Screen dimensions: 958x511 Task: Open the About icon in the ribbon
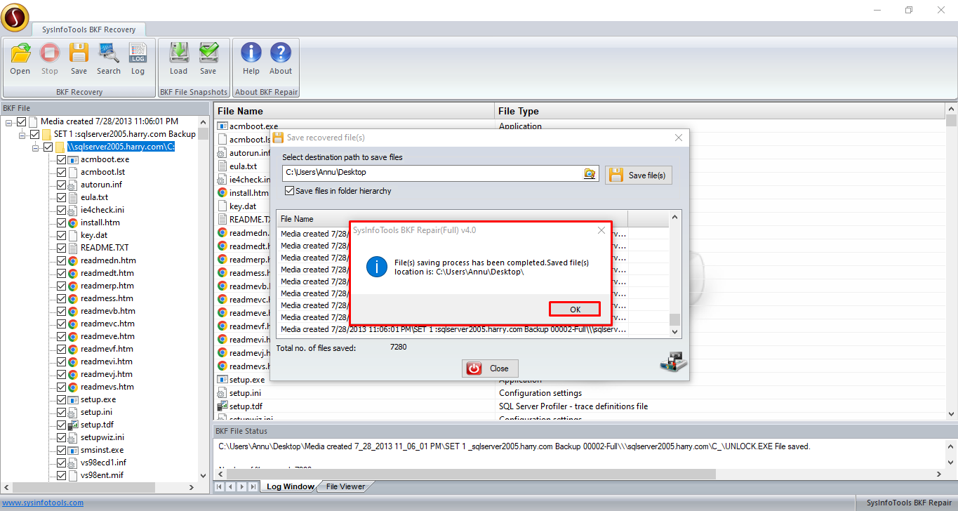click(281, 53)
